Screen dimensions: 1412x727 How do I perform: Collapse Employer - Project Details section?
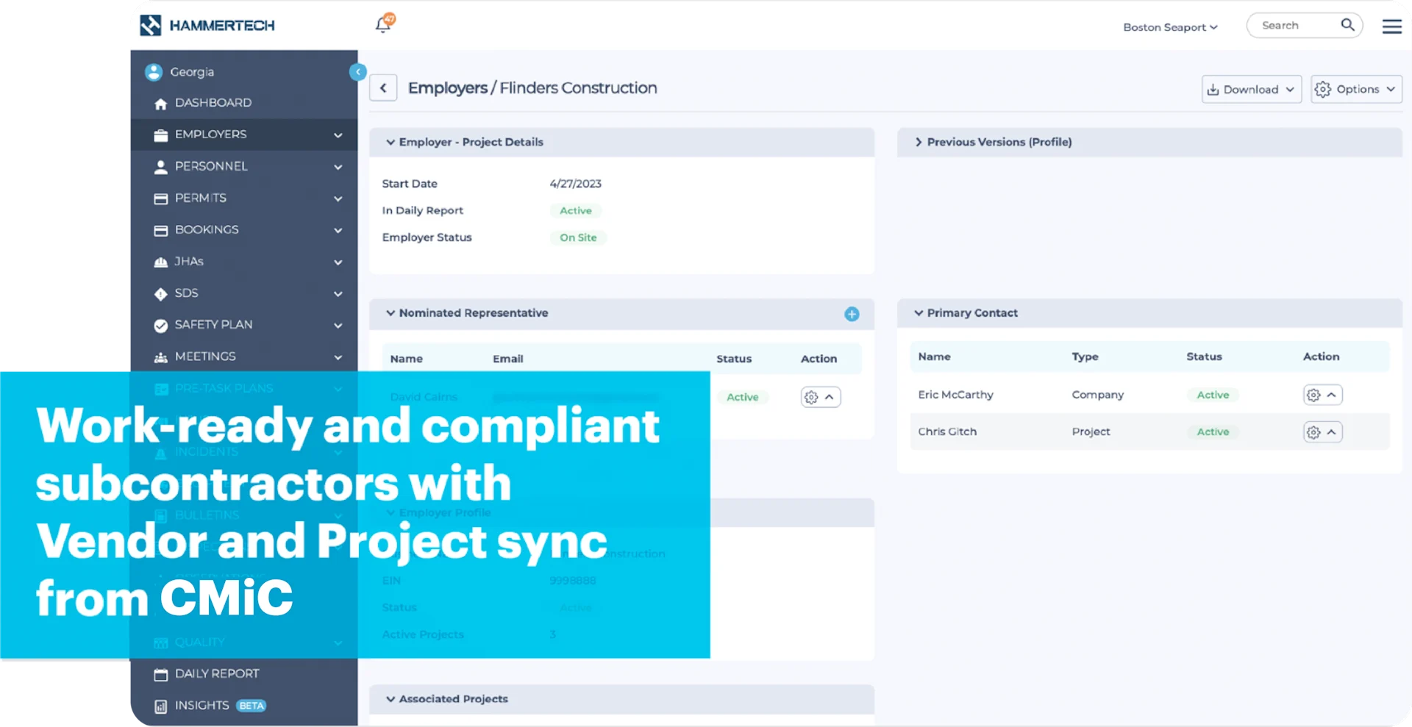tap(391, 142)
